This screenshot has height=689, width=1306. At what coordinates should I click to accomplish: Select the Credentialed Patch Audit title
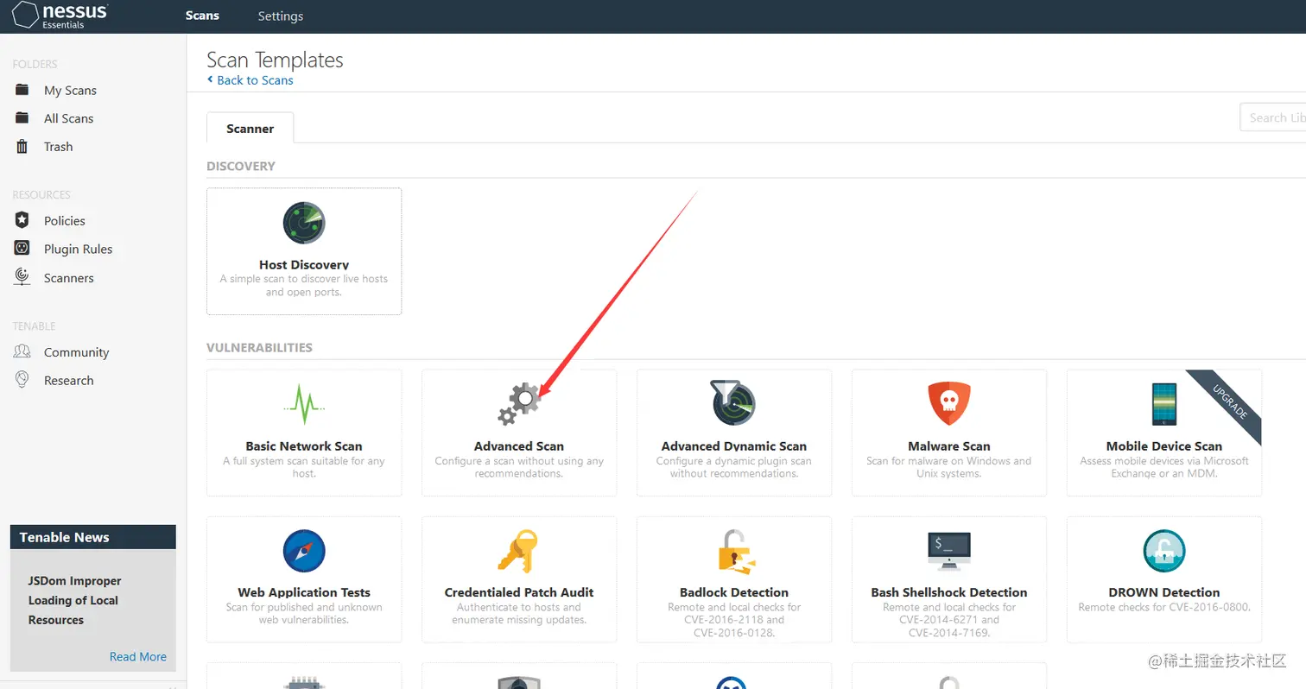(519, 592)
